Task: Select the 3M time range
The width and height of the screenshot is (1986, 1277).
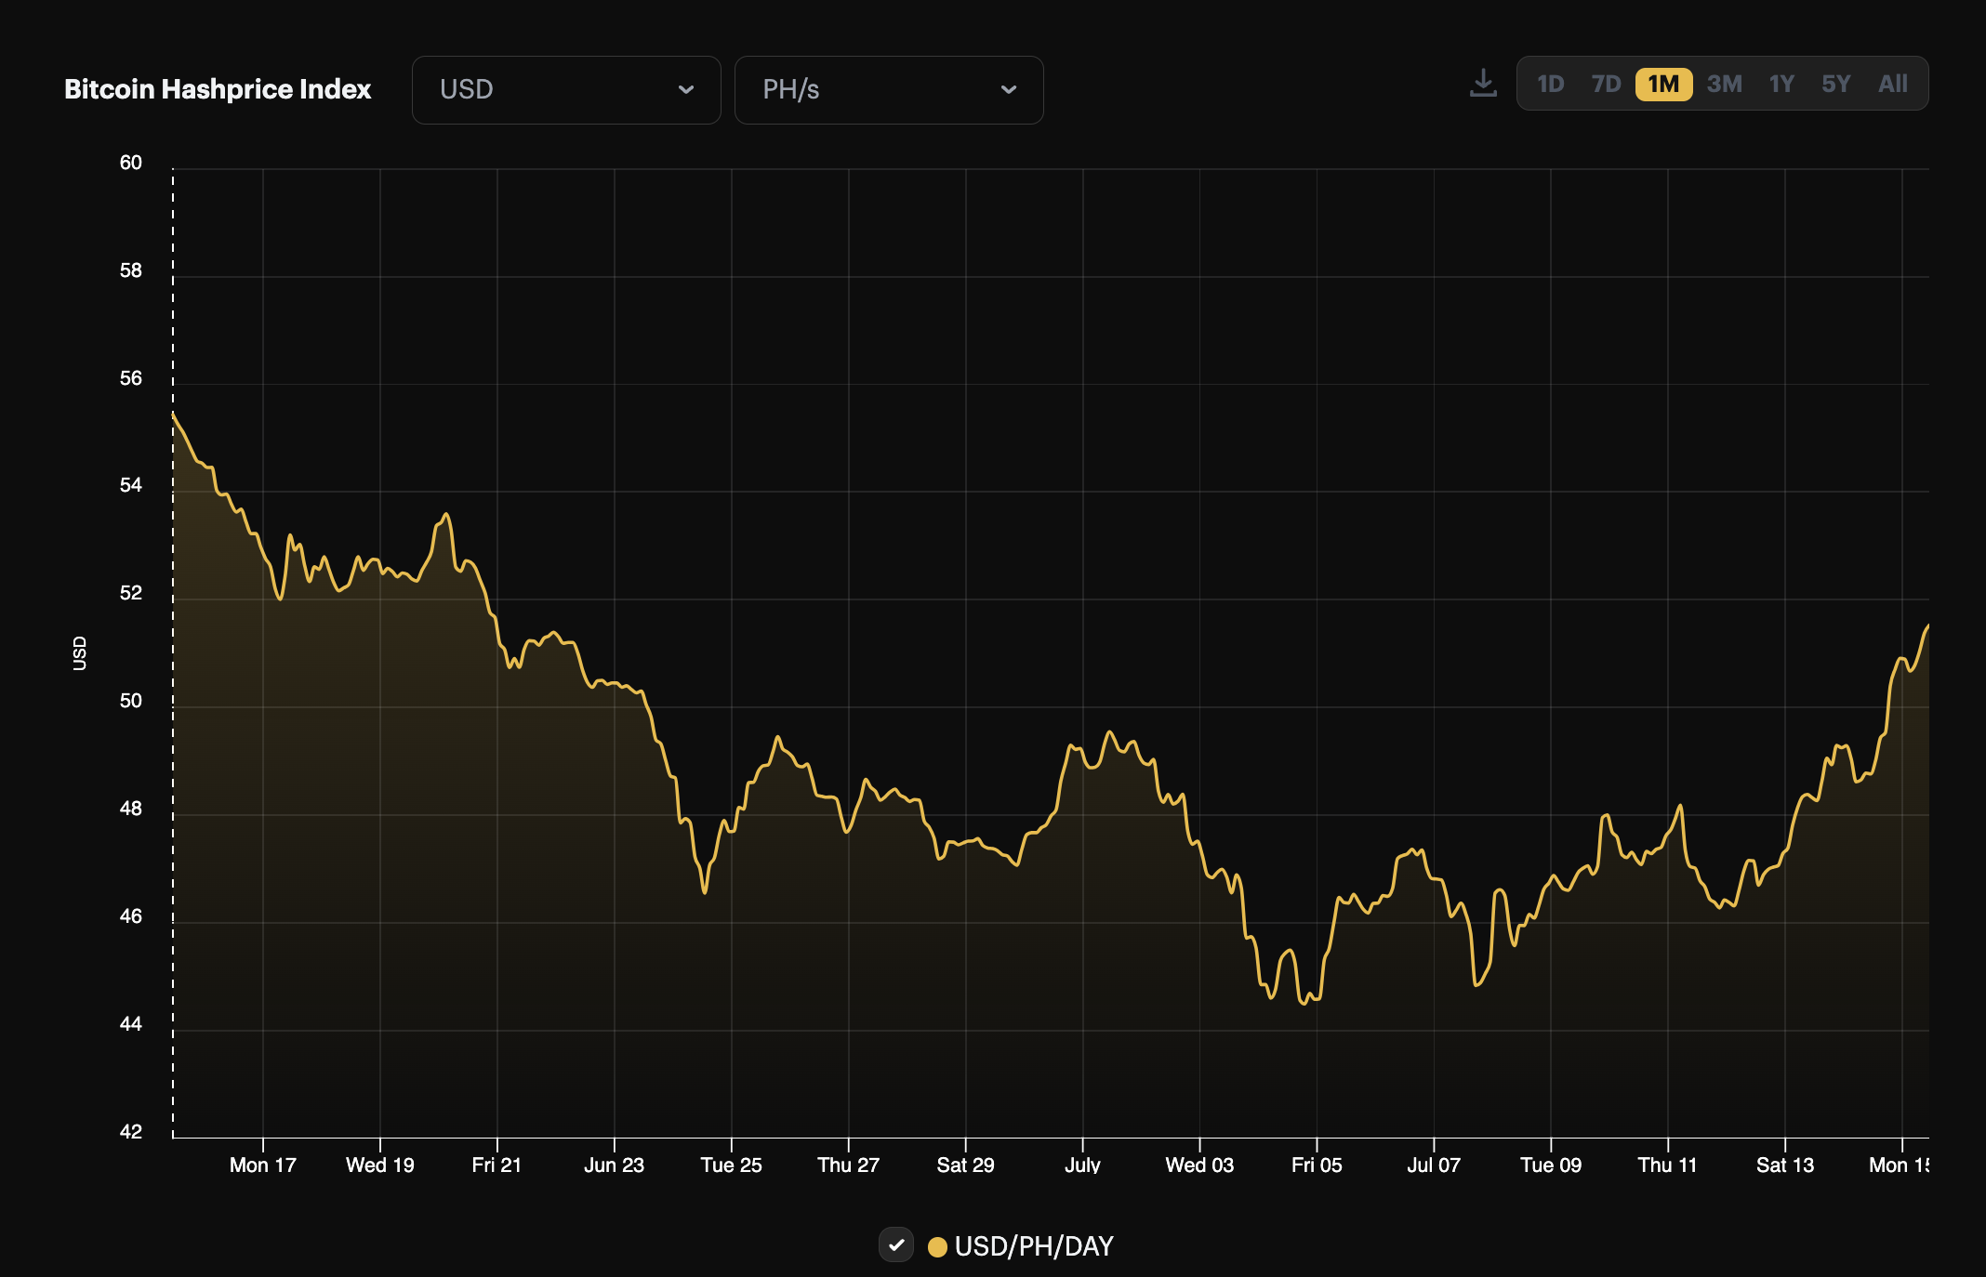Action: 1724,85
